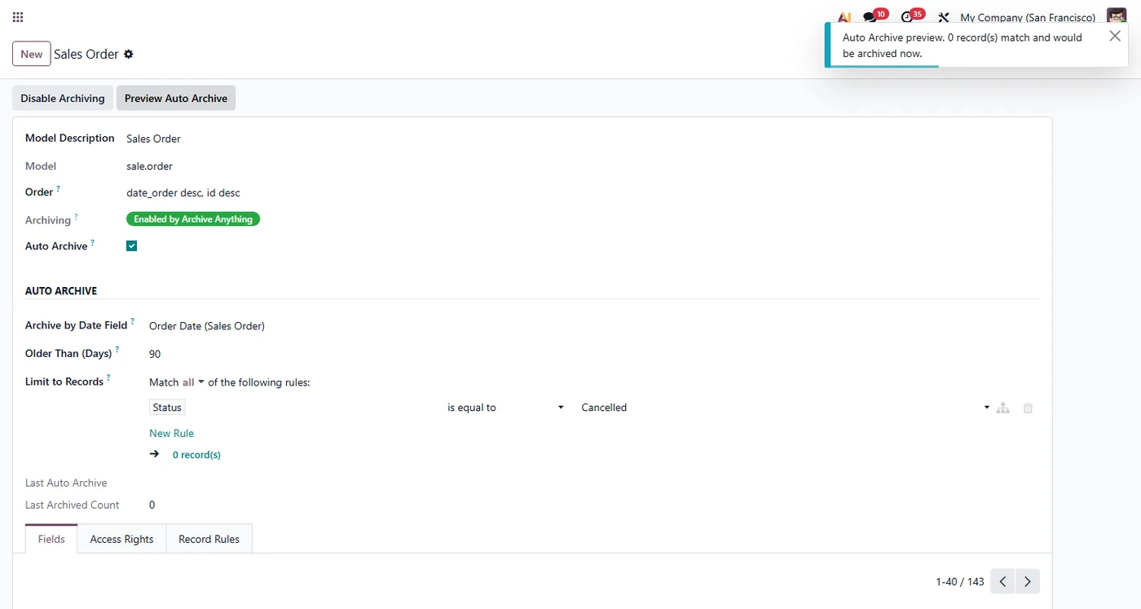Select the Status field in the rule
1141x609 pixels.
[167, 408]
